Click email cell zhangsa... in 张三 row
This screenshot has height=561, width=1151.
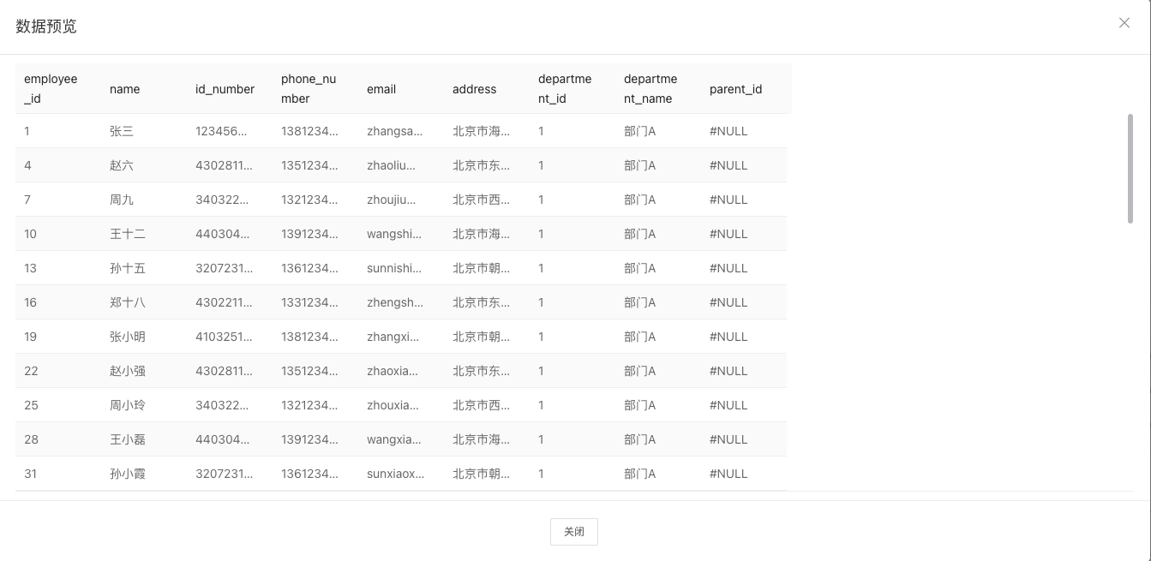point(395,131)
